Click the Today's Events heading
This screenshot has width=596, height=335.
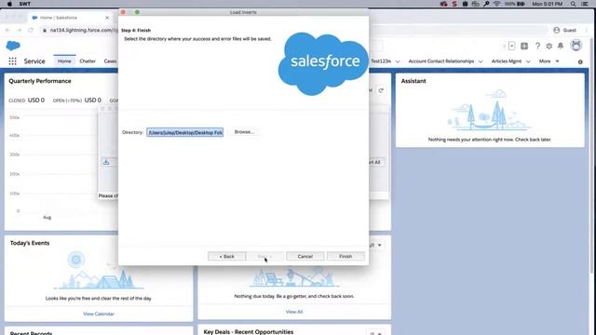coord(30,243)
